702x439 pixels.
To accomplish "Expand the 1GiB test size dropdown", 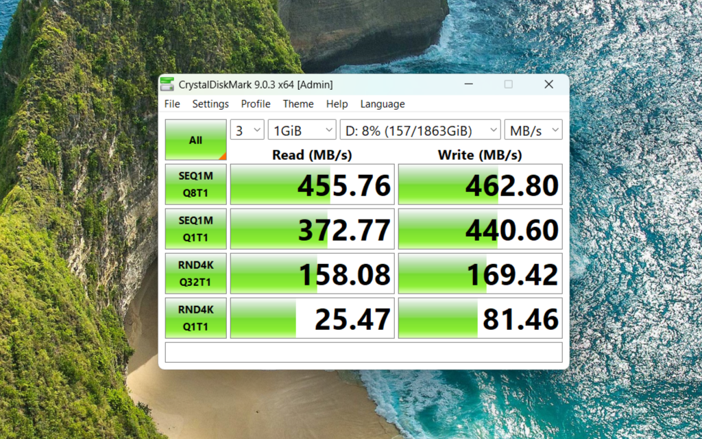I will [x=302, y=130].
